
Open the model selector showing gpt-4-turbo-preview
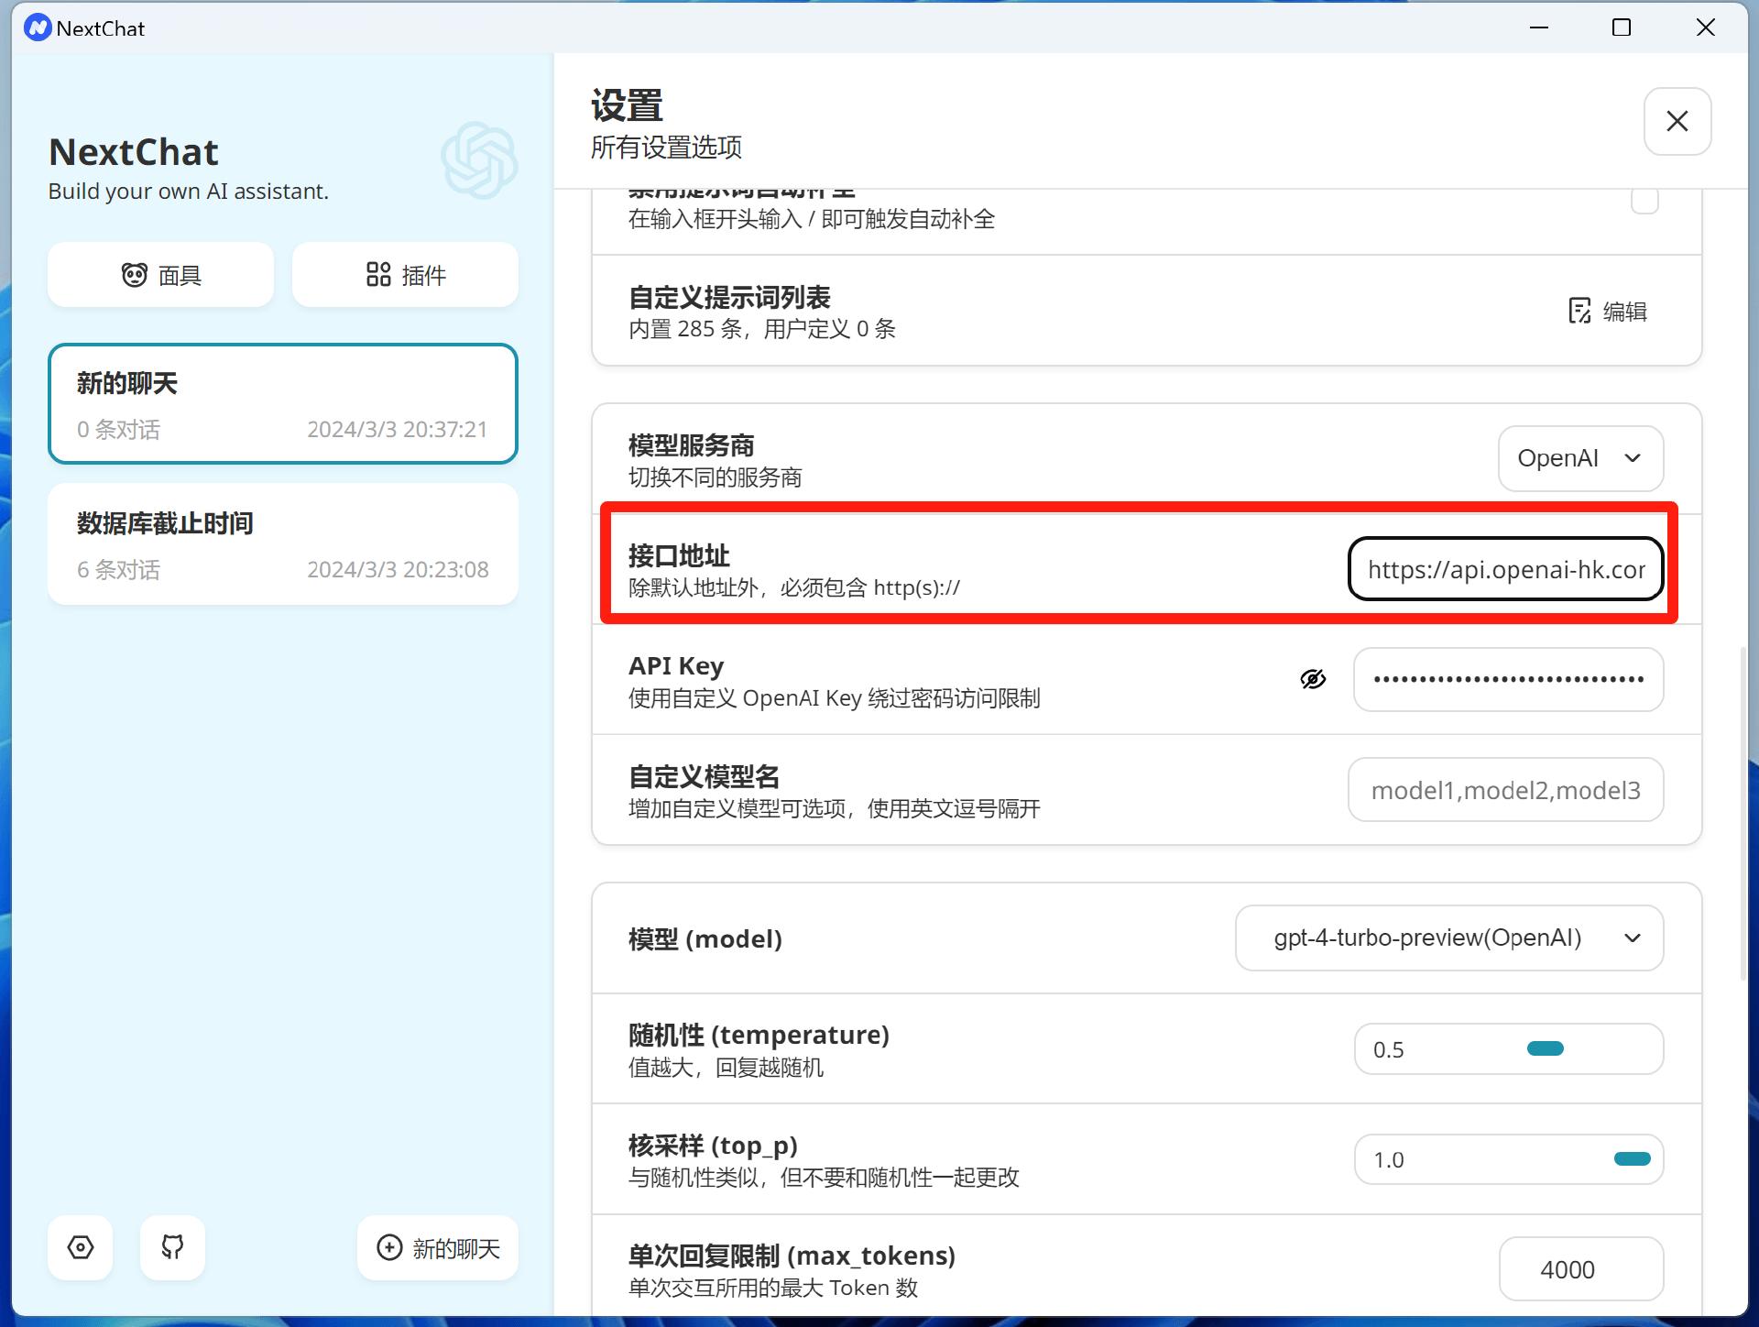tap(1448, 938)
